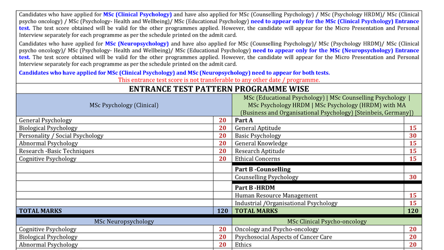Click the marks value 15 for General Aptitude
Viewport: 444px width, 250px height.
413,128
